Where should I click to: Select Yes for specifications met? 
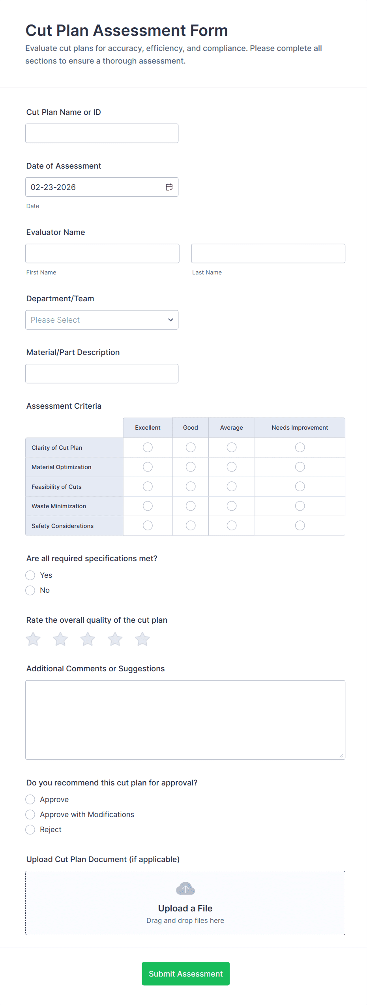(30, 575)
